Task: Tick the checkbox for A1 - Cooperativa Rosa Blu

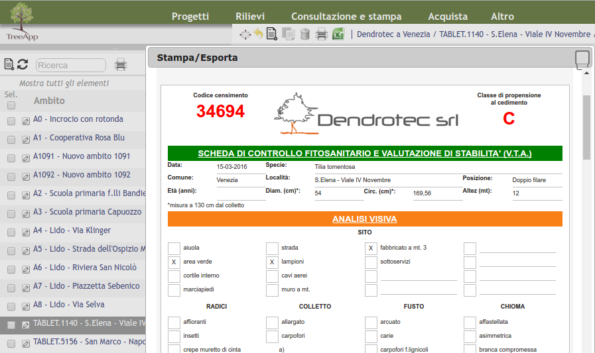Action: click(11, 140)
